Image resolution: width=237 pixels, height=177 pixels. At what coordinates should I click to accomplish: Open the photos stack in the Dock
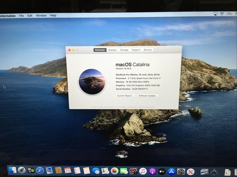(204, 172)
